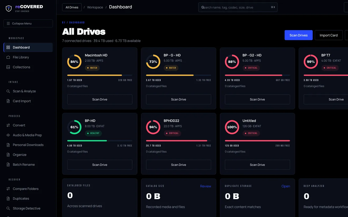Viewport: 348px width, 217px height.
Task: Click Review link on Catalog Size card
Action: tap(205, 186)
